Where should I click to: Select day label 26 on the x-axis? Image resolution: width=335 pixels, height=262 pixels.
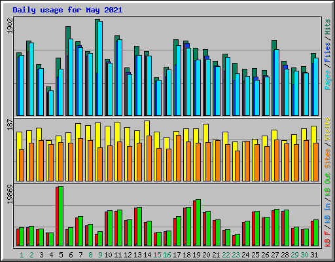pyautogui.click(x=265, y=255)
